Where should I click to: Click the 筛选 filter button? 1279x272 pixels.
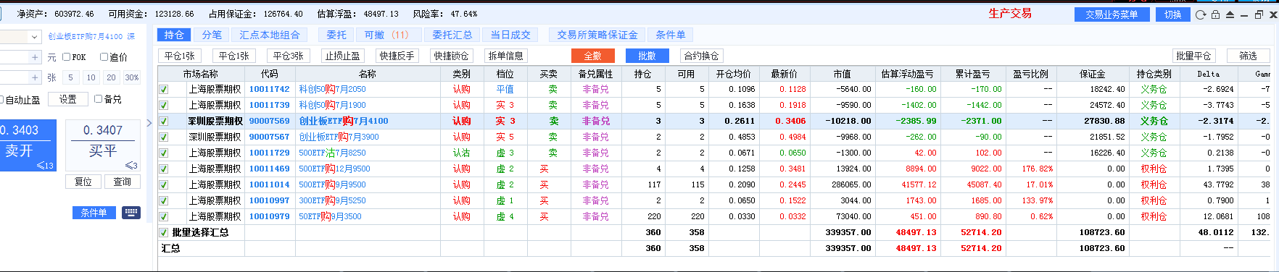1248,56
